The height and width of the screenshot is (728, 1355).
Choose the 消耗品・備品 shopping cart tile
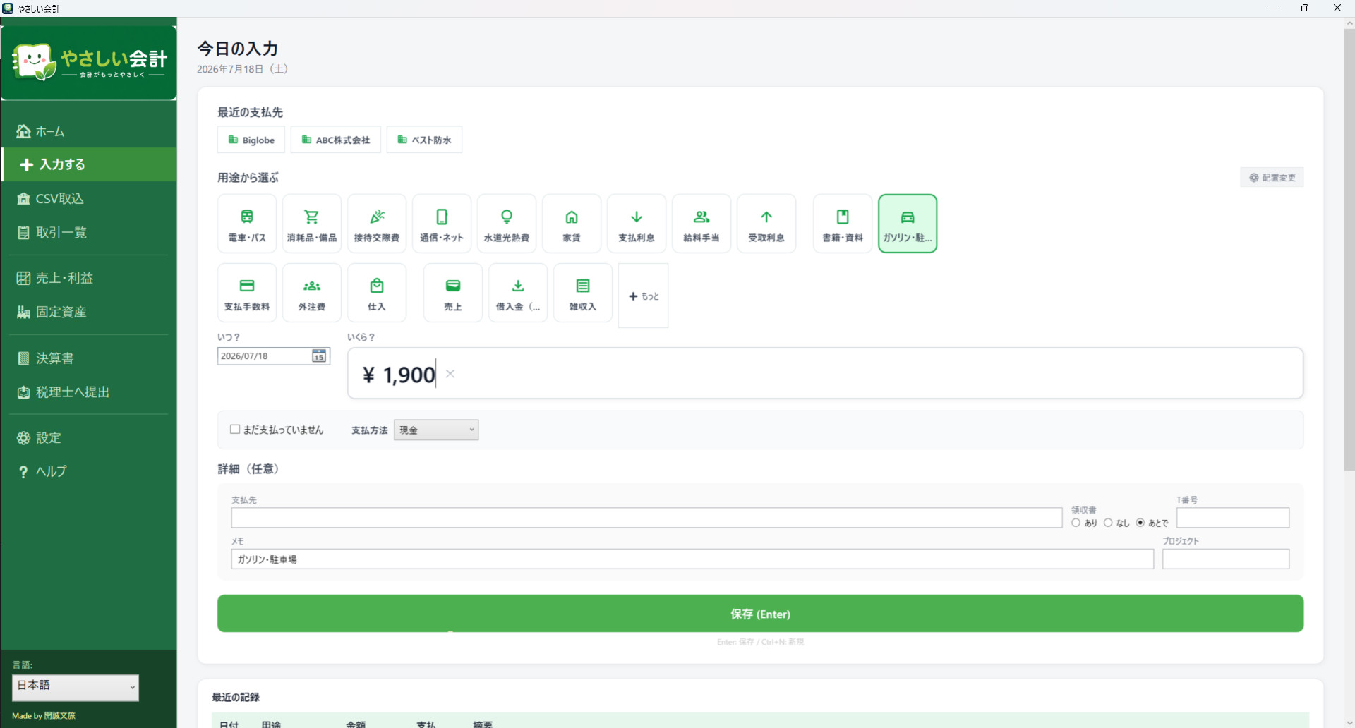point(312,224)
